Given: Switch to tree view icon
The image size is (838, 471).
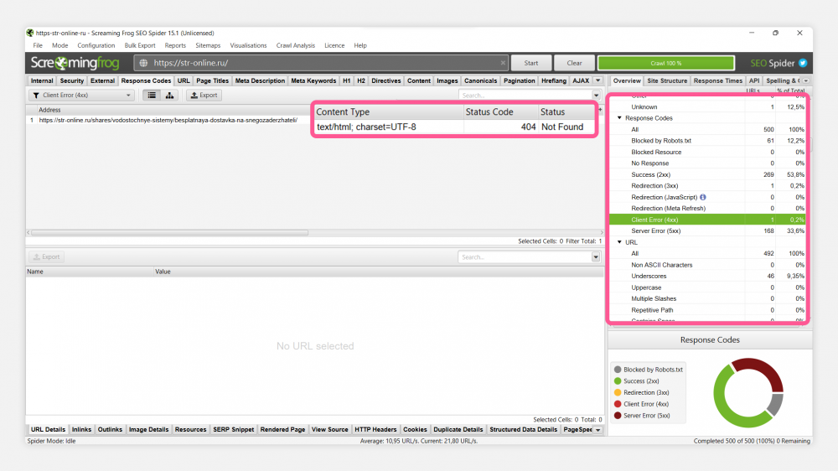Looking at the screenshot, I should tap(169, 96).
